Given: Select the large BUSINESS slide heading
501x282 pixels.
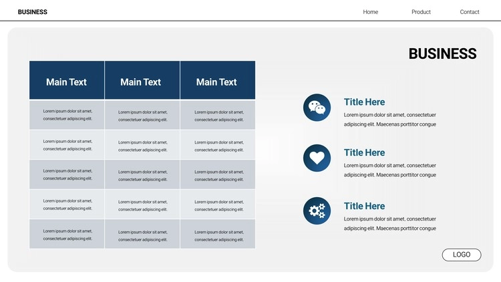Looking at the screenshot, I should (442, 54).
